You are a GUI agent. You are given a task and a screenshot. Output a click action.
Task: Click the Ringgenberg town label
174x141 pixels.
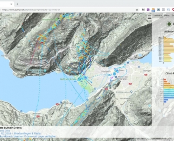point(148,50)
